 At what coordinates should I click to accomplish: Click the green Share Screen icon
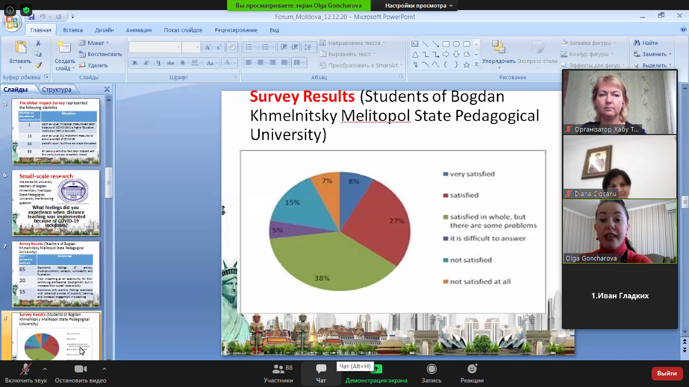[x=376, y=369]
